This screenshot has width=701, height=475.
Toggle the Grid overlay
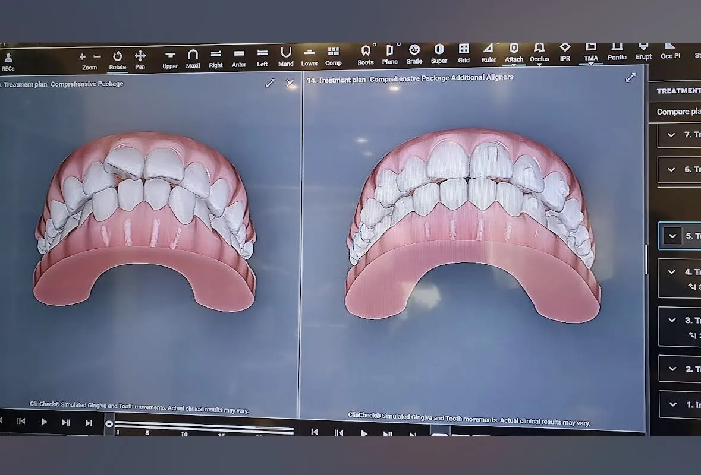point(464,52)
